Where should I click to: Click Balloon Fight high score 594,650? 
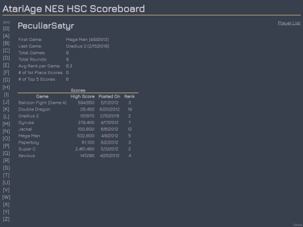tap(86, 103)
